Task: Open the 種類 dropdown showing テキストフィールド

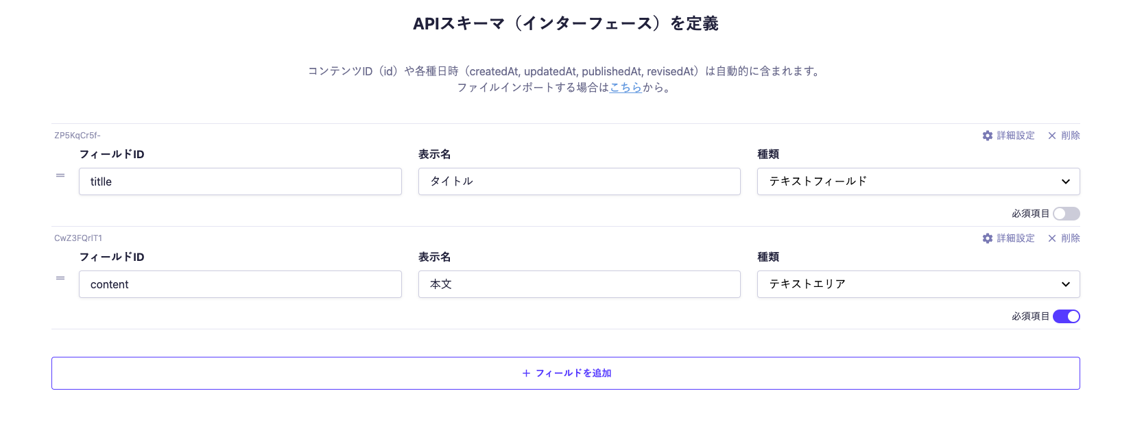Action: (918, 181)
